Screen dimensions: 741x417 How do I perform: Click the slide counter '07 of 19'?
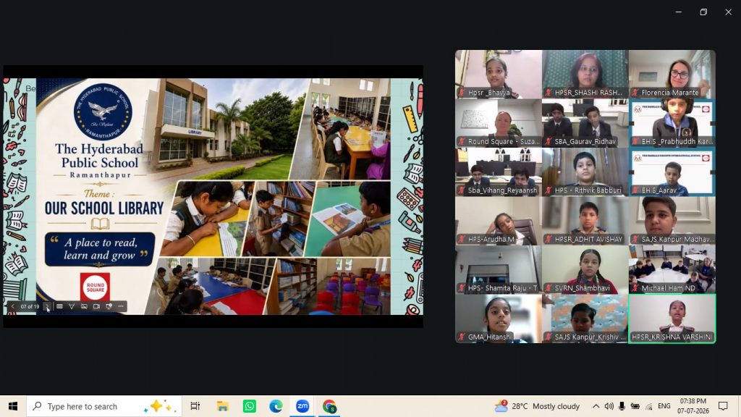point(30,307)
